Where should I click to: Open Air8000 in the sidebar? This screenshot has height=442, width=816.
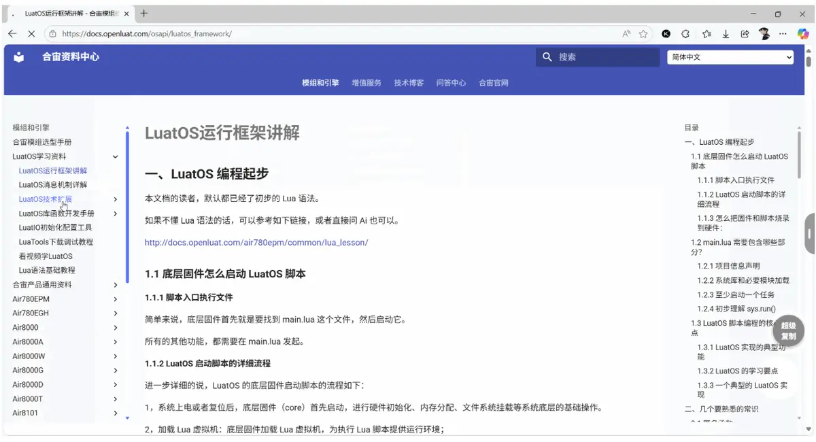pyautogui.click(x=26, y=328)
